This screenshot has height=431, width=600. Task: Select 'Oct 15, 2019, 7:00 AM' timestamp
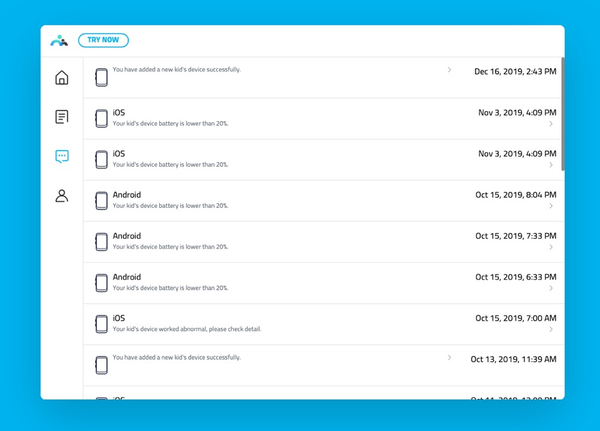(516, 318)
